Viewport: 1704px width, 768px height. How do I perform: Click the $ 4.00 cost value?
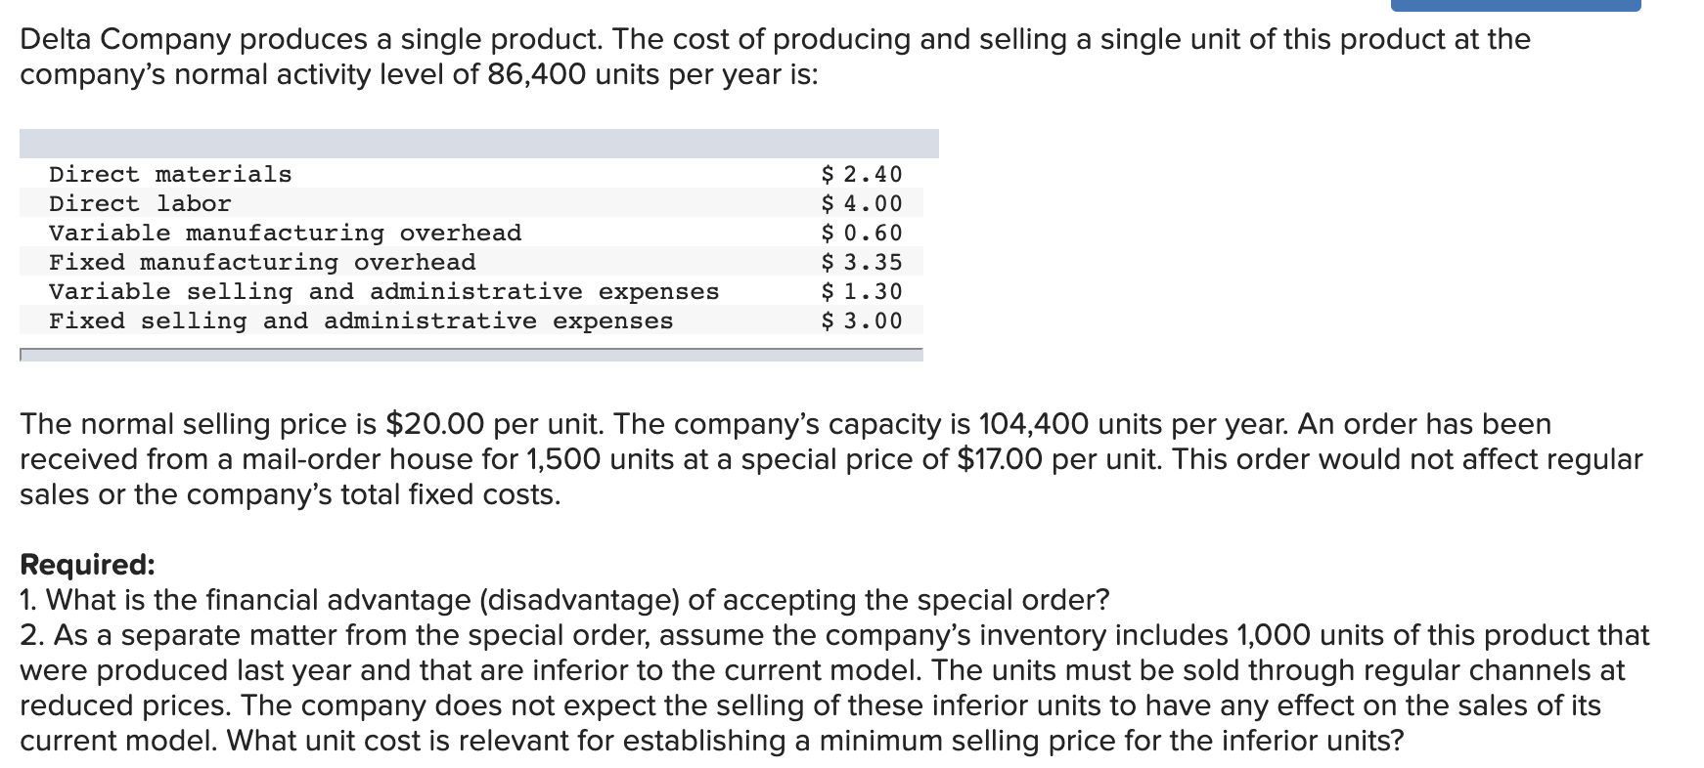point(861,204)
